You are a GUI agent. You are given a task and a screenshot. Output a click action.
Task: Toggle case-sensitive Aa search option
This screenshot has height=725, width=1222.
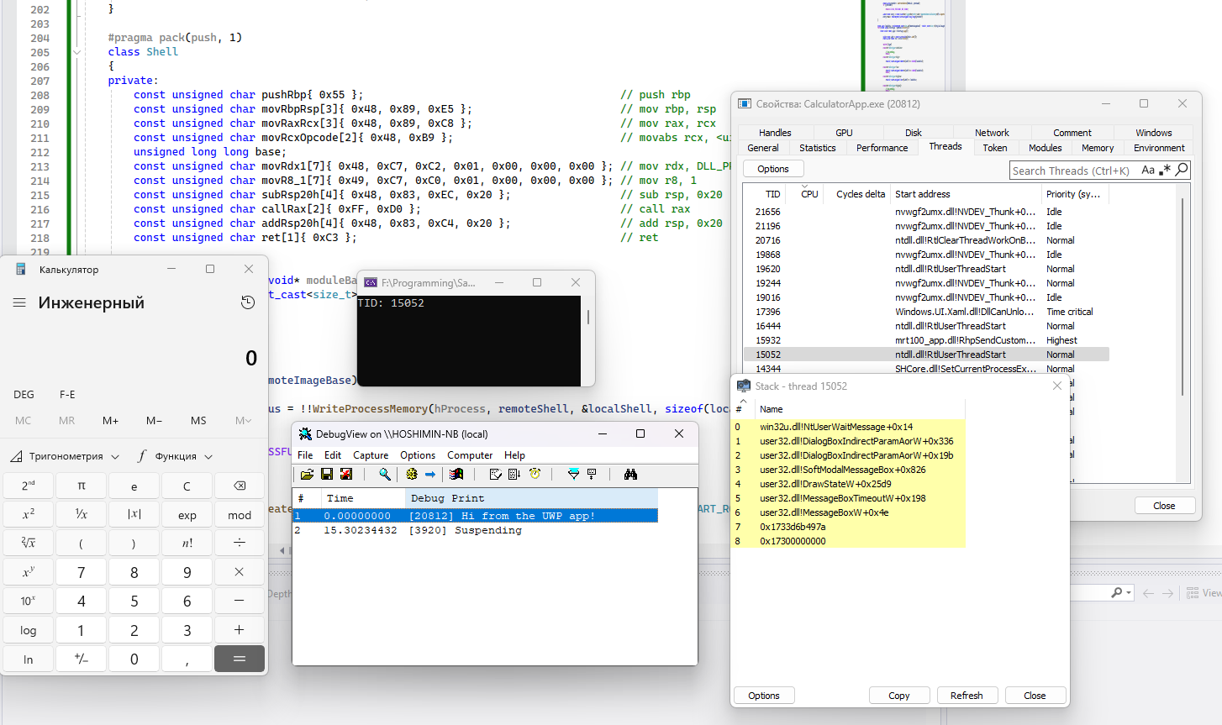pyautogui.click(x=1148, y=170)
